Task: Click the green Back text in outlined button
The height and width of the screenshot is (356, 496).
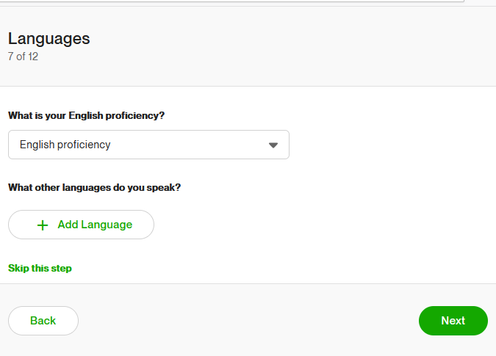Action: pos(43,321)
